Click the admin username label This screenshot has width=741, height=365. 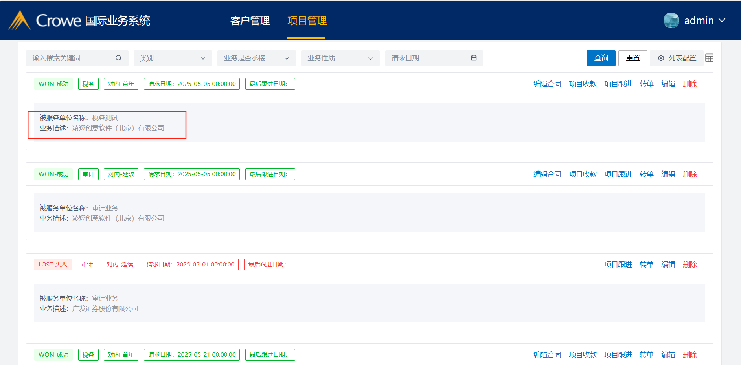(x=699, y=20)
